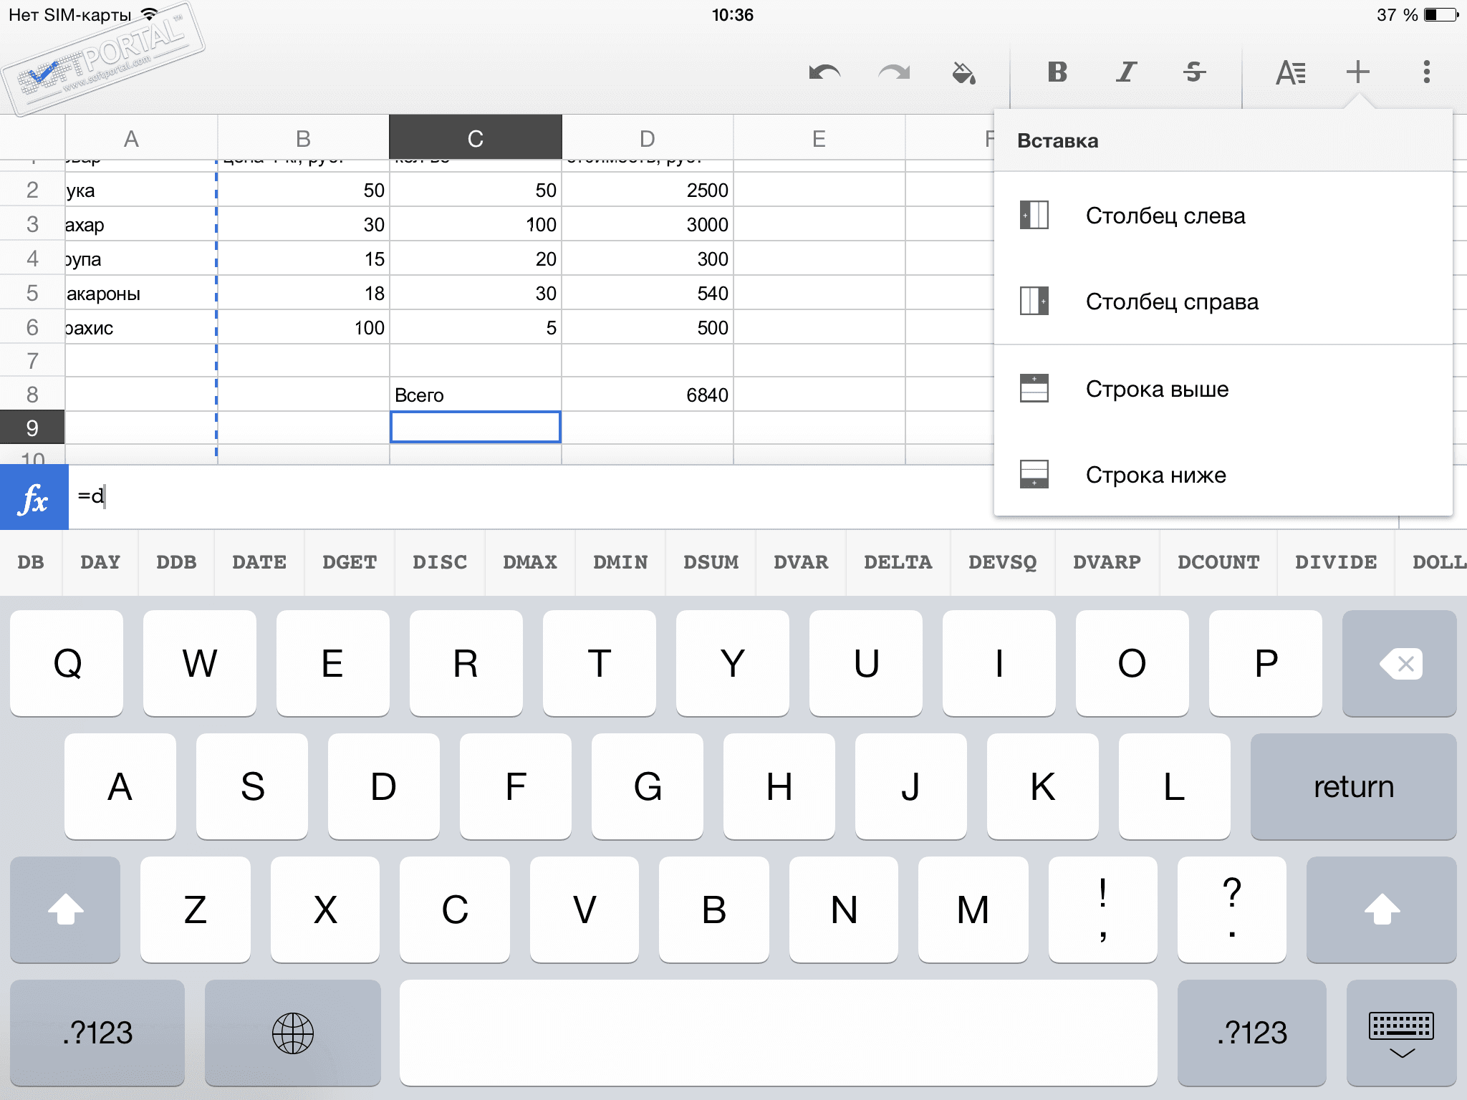Tap the redo arrow icon

(894, 72)
